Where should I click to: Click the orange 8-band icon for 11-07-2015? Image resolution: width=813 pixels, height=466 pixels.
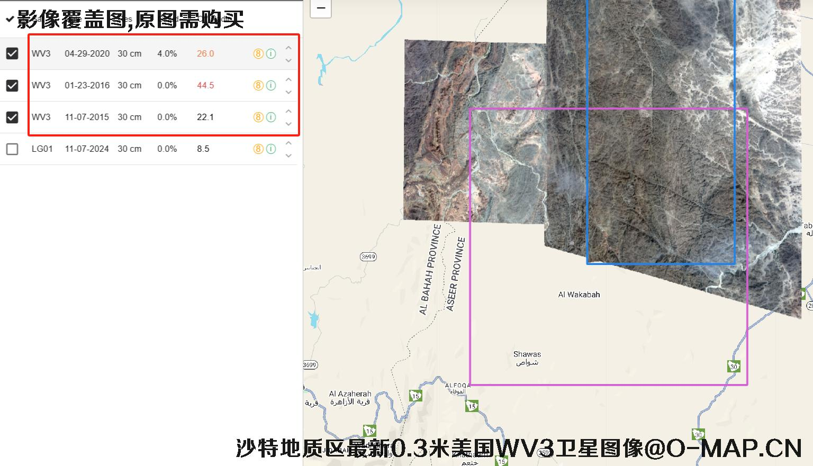tap(258, 117)
